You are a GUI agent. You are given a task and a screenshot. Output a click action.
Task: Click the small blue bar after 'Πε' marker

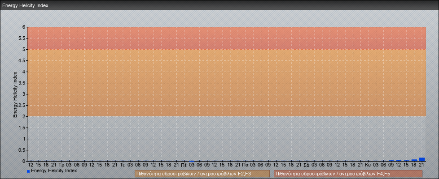pos(192,161)
